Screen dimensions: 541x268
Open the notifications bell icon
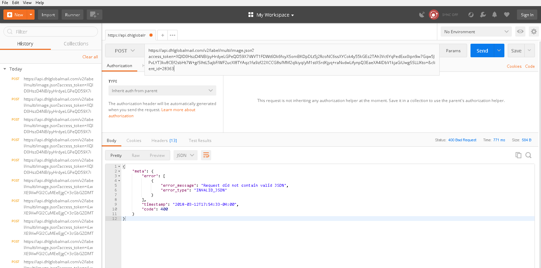495,15
